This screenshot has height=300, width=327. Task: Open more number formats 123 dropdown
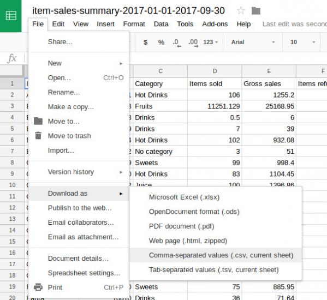coord(210,43)
